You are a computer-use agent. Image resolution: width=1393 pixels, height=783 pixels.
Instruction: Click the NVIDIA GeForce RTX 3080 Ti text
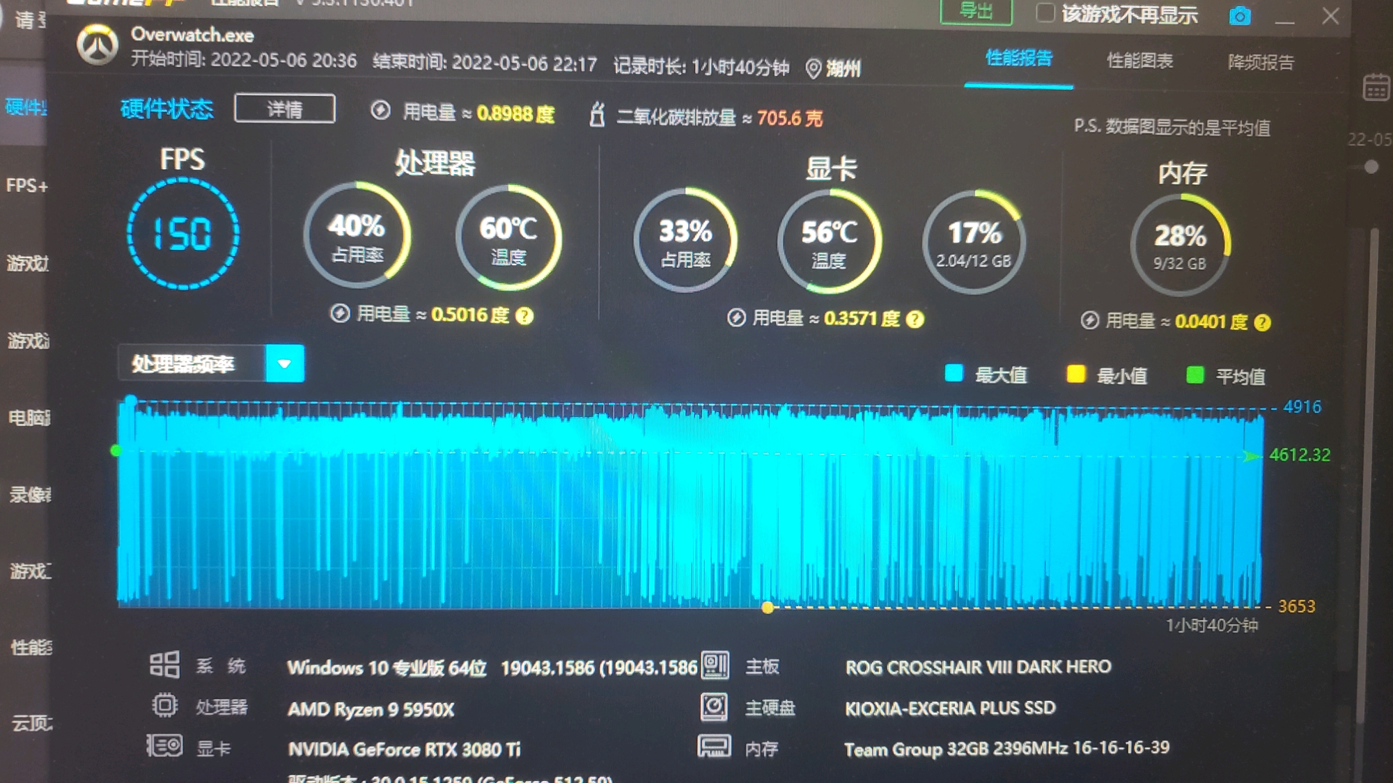404,749
